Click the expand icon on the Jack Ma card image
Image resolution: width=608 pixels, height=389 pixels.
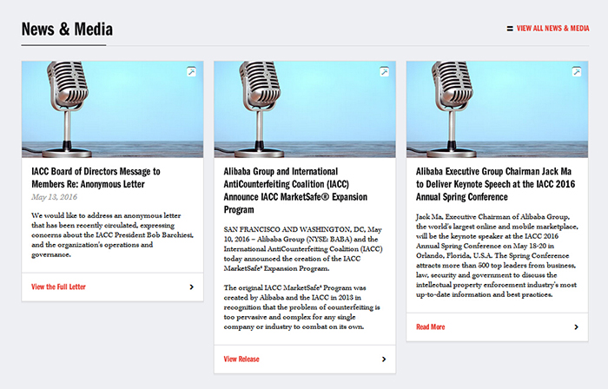[576, 72]
